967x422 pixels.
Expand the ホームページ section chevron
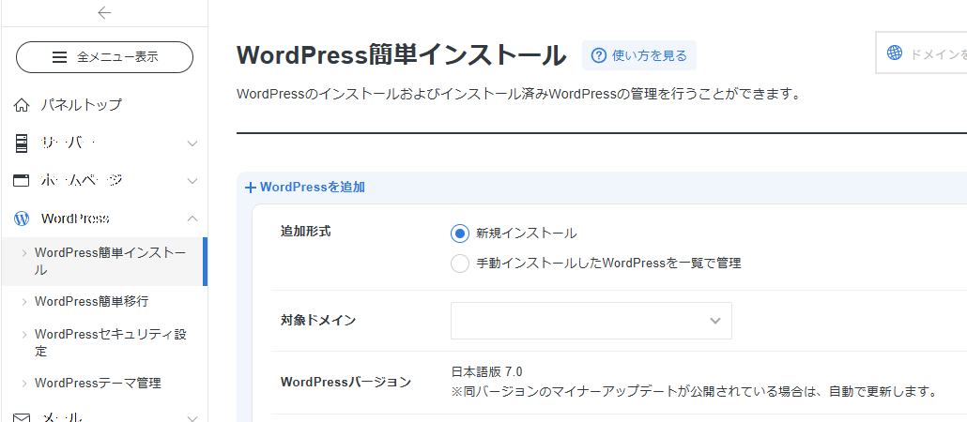click(192, 181)
